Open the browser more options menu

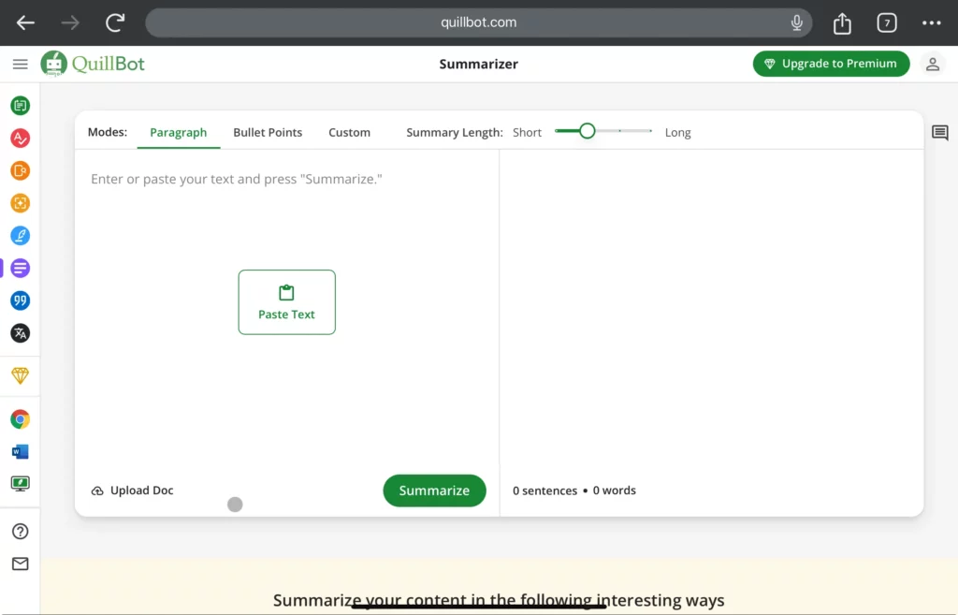tap(931, 22)
